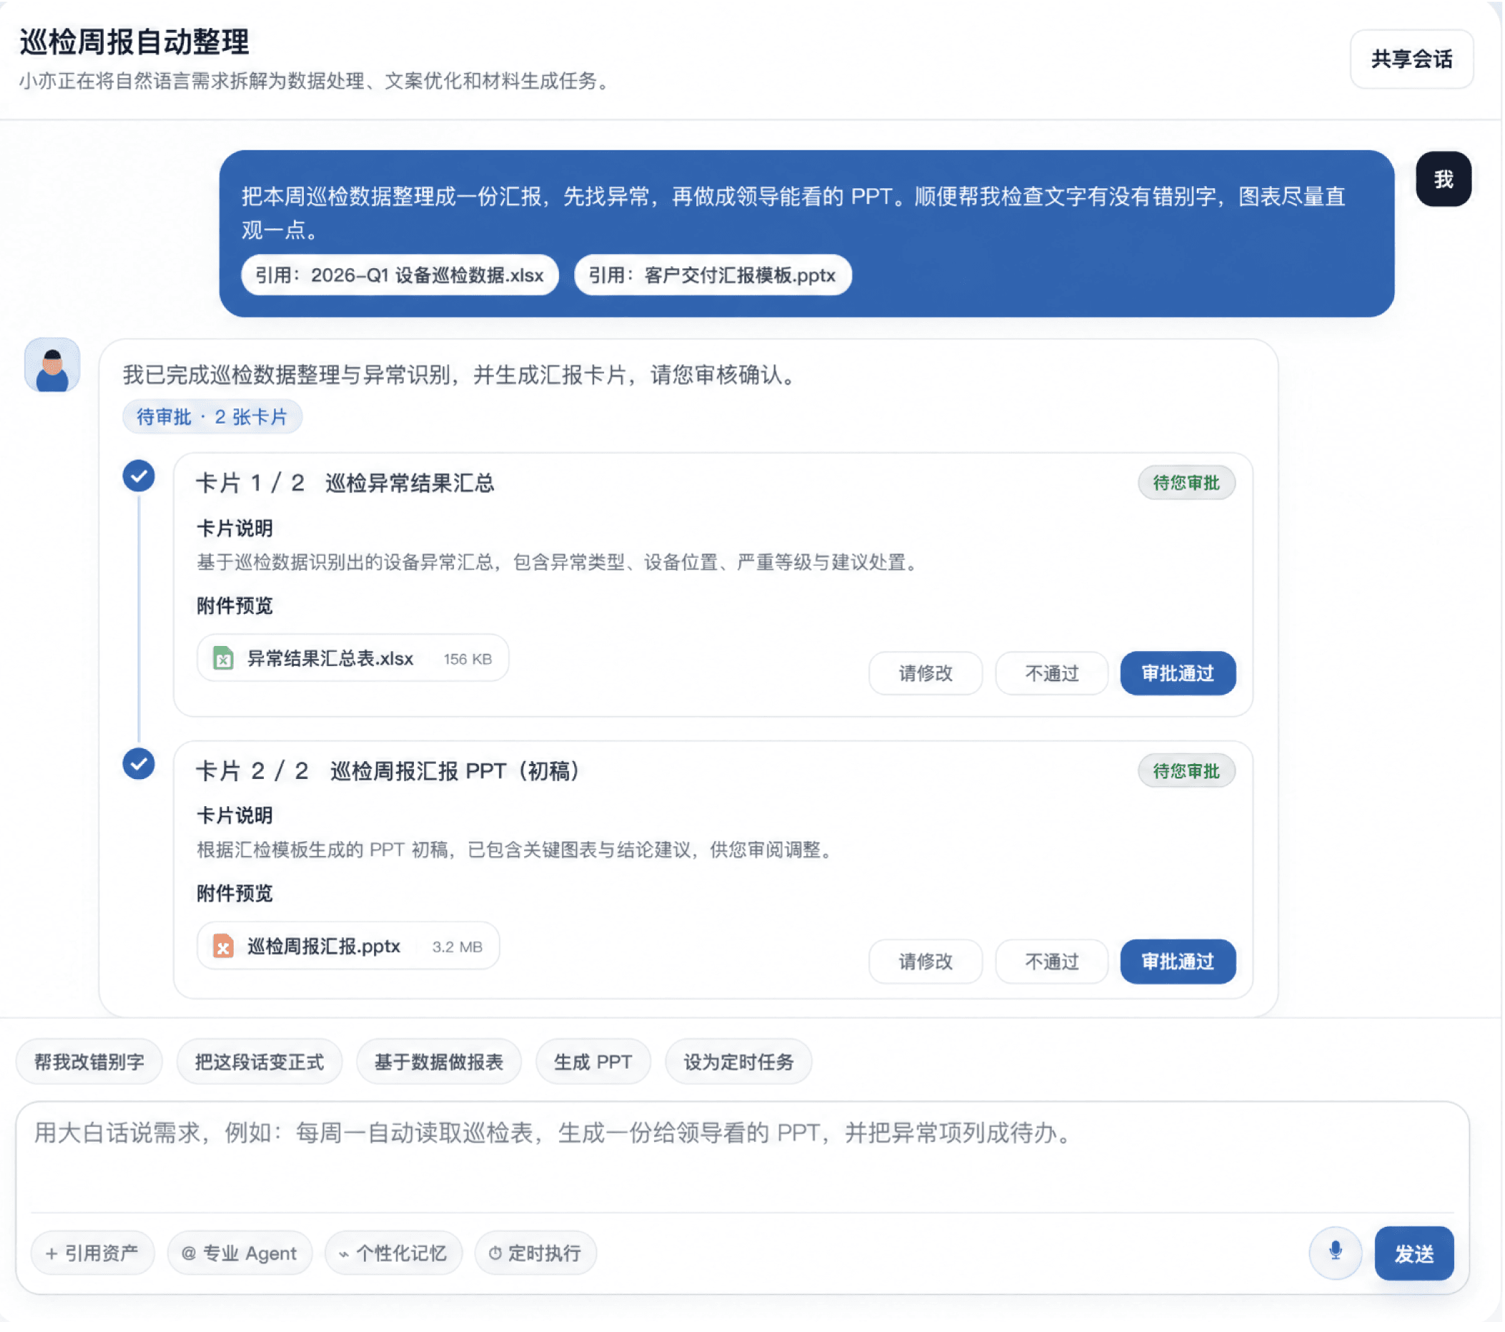This screenshot has height=1332, width=1505.
Task: Send the message with 发送
Action: click(1413, 1253)
